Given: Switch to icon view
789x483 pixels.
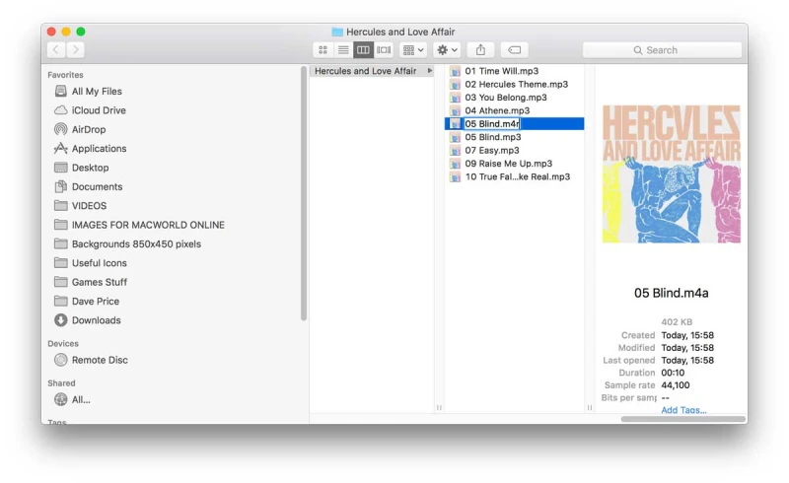Looking at the screenshot, I should pyautogui.click(x=323, y=49).
